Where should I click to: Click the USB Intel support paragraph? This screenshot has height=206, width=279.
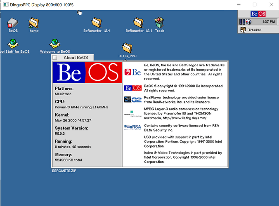[x=183, y=142]
